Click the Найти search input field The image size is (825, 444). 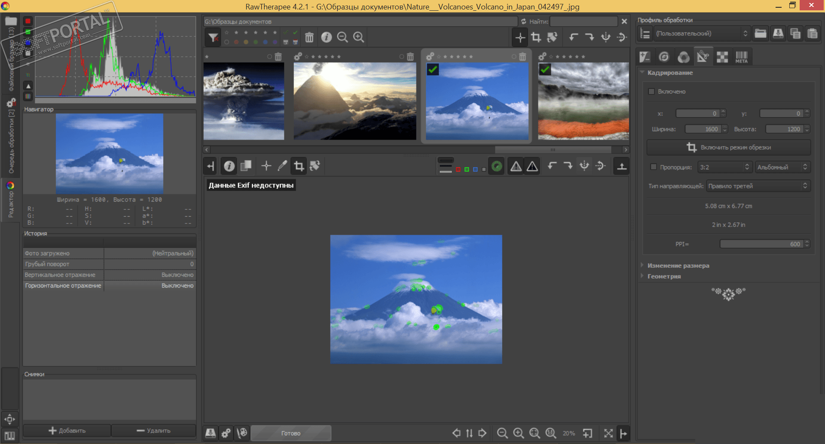(x=584, y=21)
